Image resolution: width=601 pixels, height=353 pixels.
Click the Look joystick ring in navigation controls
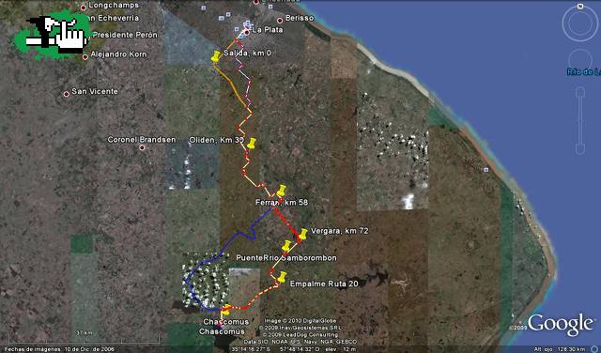coord(580,23)
